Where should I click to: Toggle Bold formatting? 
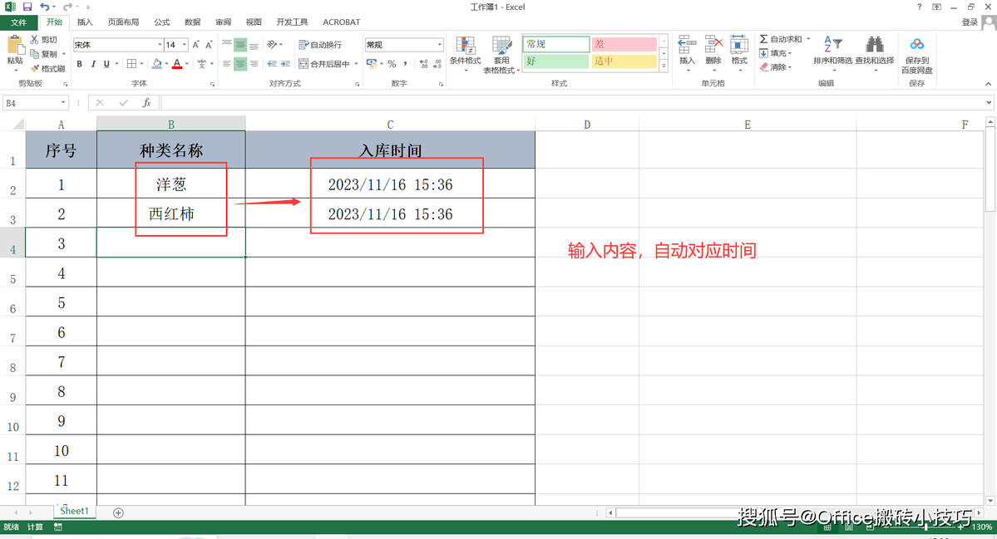[x=80, y=63]
